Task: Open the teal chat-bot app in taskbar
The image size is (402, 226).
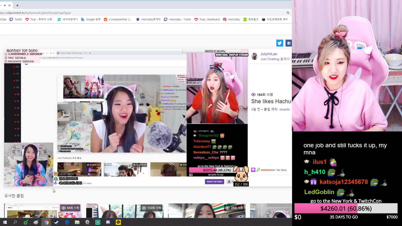Action: tap(98, 222)
